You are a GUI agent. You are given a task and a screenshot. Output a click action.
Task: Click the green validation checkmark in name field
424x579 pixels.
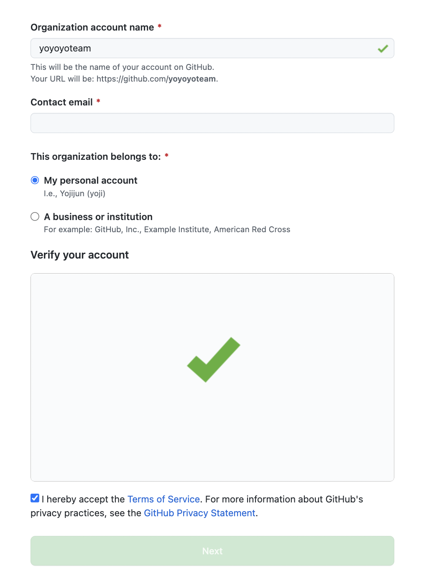[x=383, y=49]
